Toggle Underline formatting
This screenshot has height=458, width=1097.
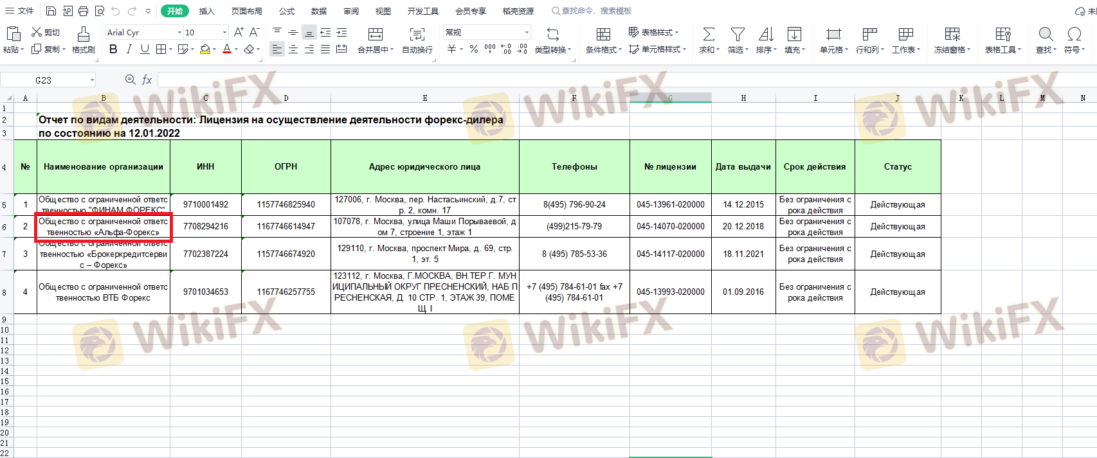(145, 49)
